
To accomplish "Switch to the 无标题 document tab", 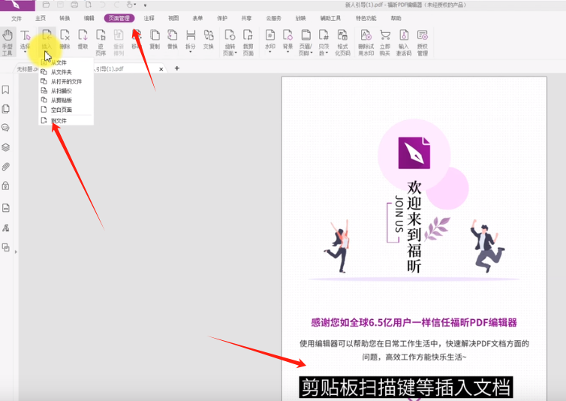I will pyautogui.click(x=27, y=68).
